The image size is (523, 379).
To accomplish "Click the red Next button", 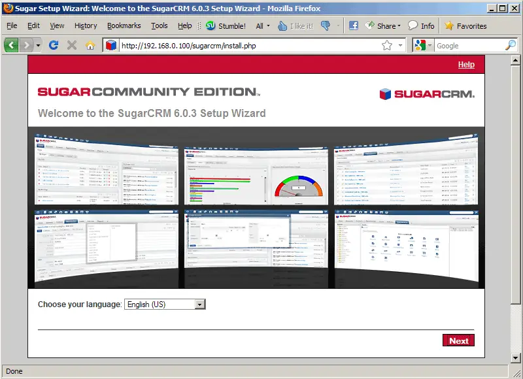I will pos(458,340).
